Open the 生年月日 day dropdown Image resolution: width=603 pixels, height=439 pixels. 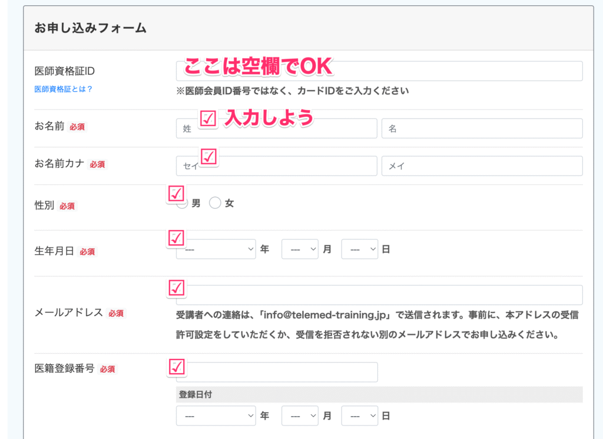pos(360,250)
